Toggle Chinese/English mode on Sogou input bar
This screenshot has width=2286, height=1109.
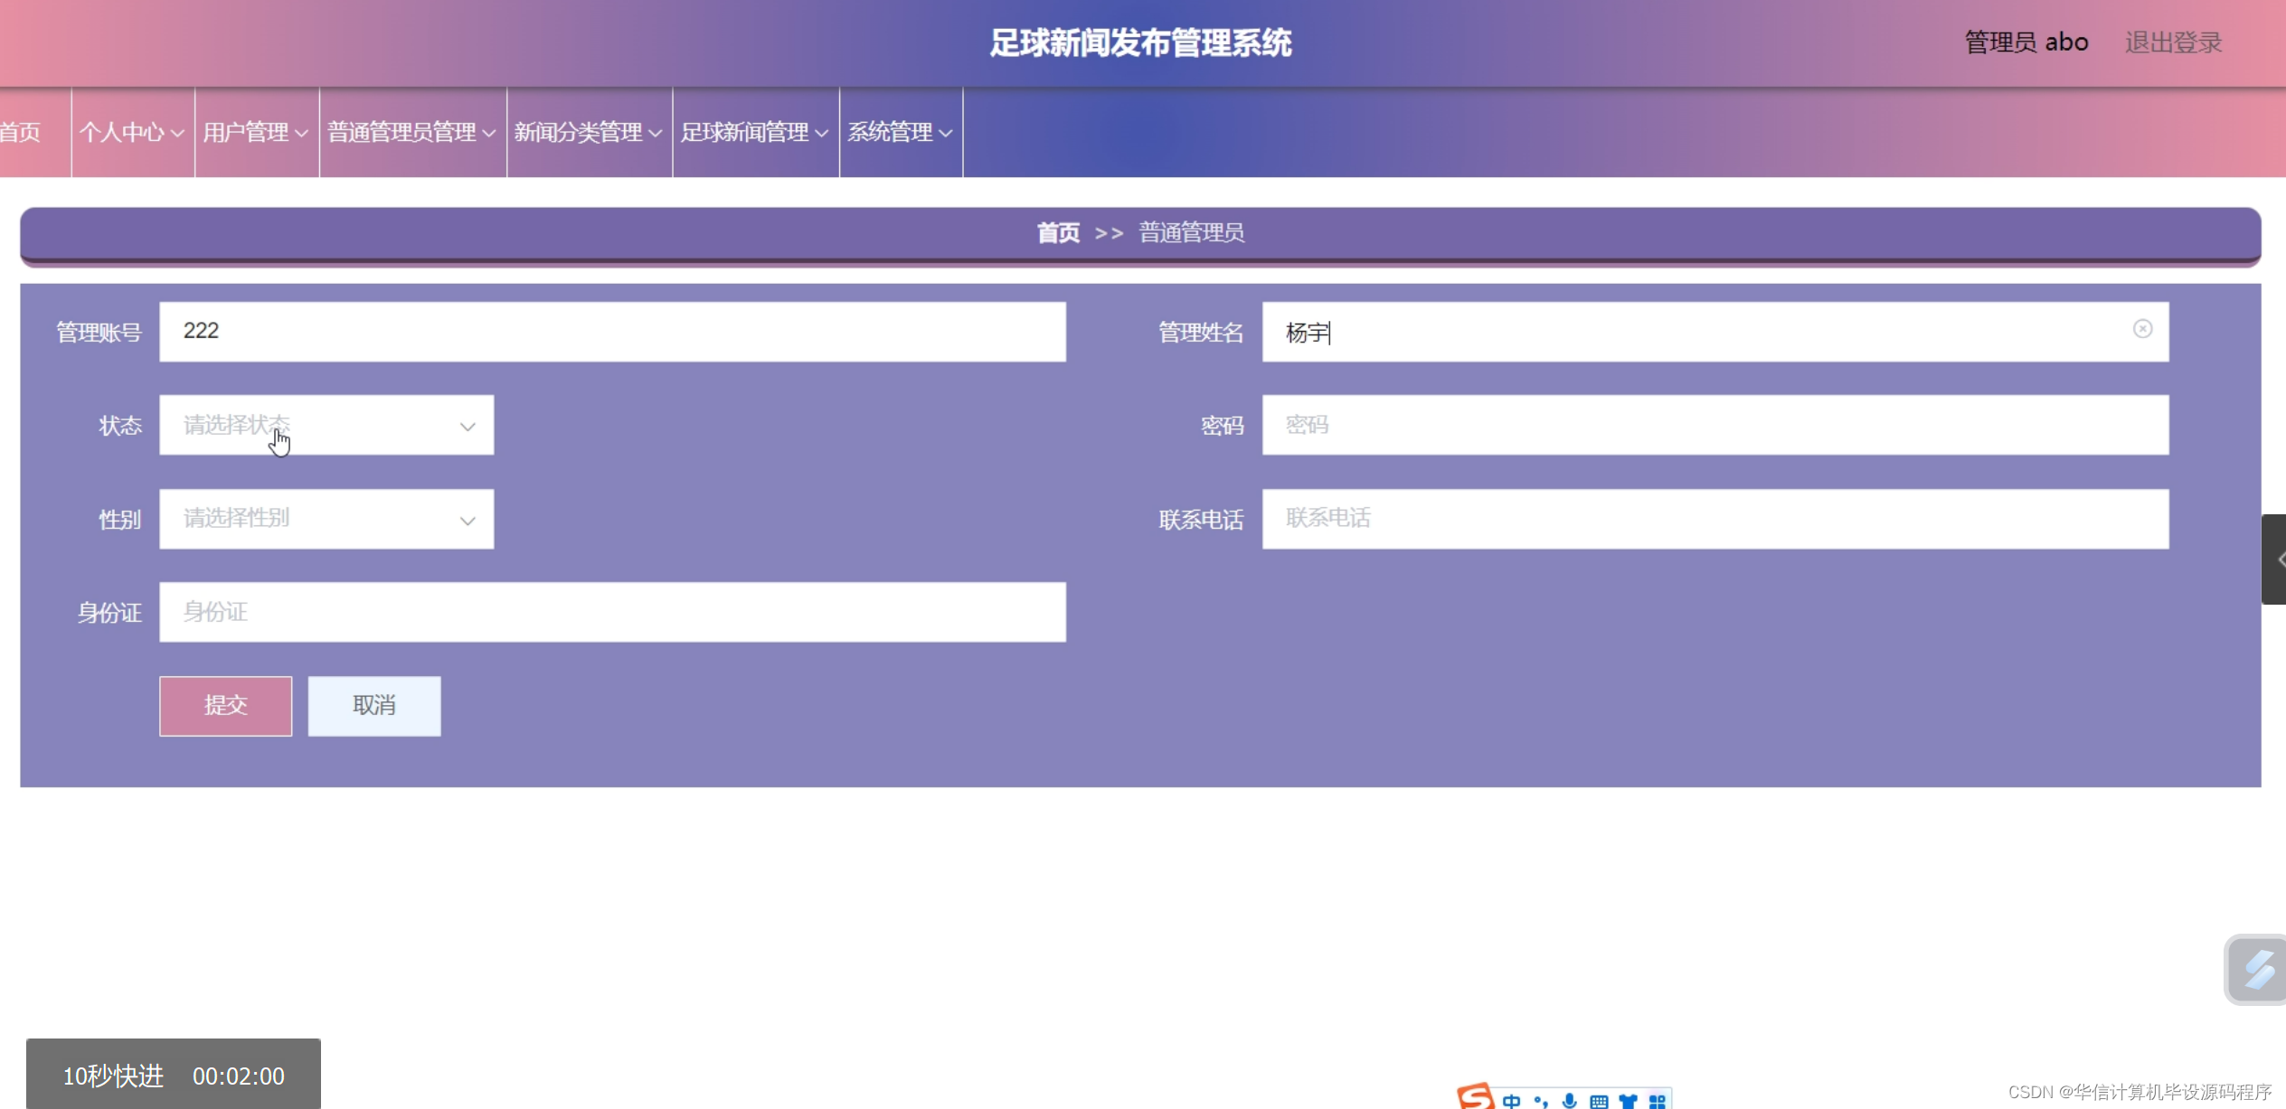(1511, 1102)
